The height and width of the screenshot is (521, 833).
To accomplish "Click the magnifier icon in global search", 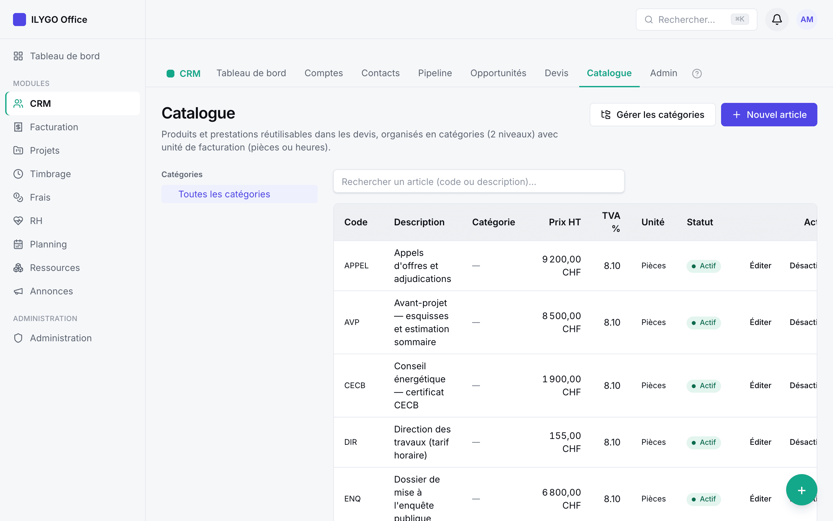I will 649,20.
